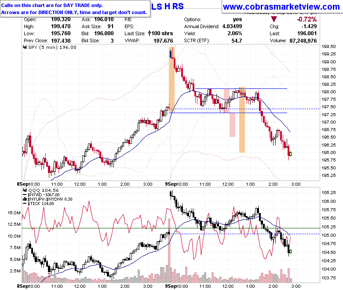Image resolution: width=343 pixels, height=290 pixels.
Task: Click the 'DAY TRADE only' notice line
Action: [x=52, y=5]
